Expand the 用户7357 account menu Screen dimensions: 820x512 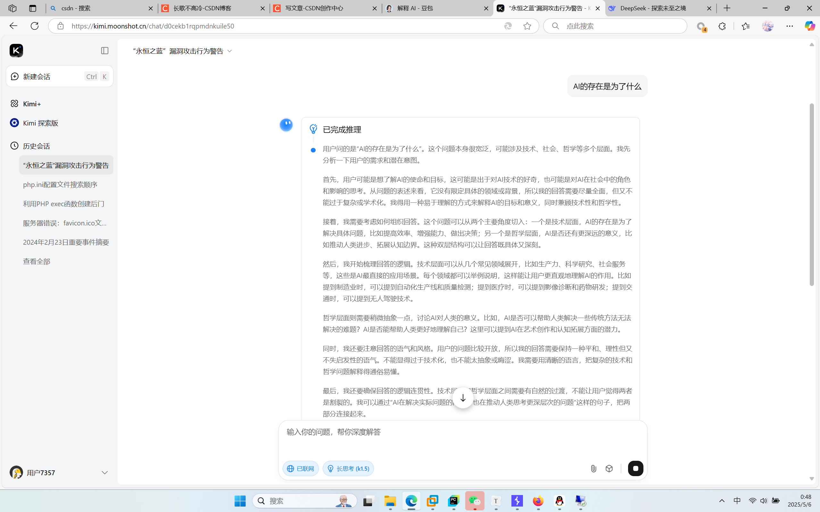pos(104,472)
